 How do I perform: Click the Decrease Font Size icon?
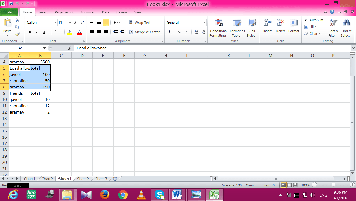click(82, 23)
